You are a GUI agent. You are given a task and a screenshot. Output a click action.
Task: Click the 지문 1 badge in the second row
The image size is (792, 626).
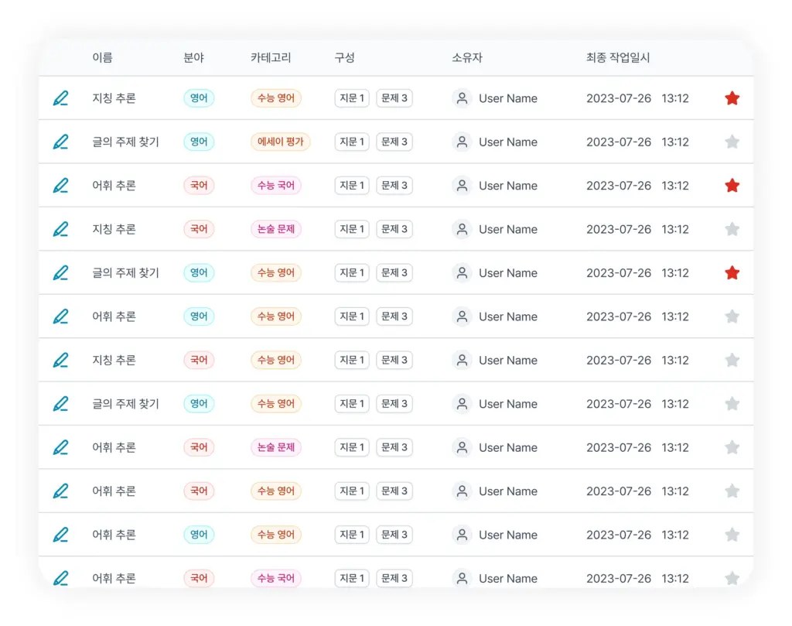[351, 142]
